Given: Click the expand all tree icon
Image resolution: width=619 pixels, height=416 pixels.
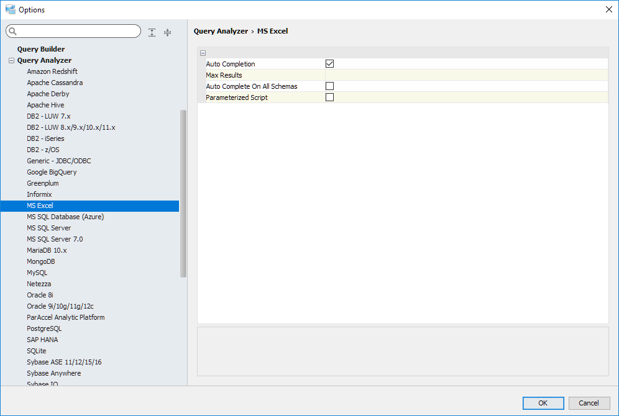Looking at the screenshot, I should click(x=152, y=32).
